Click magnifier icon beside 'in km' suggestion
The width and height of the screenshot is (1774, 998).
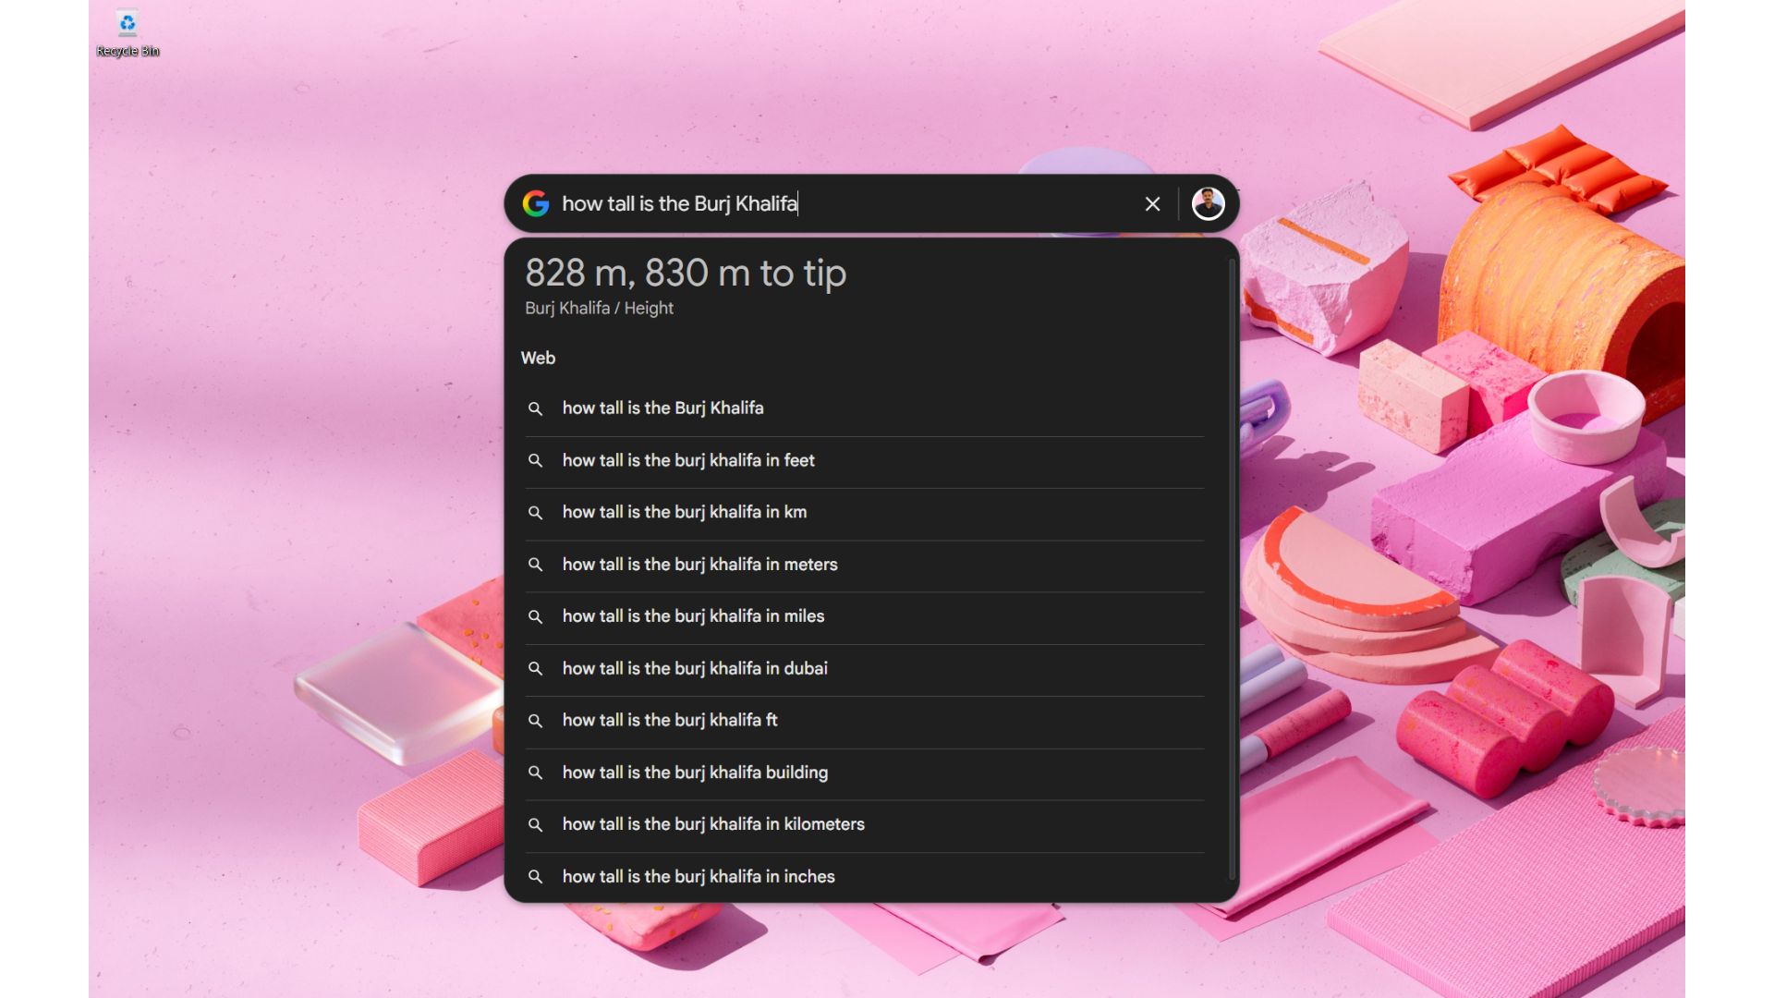pyautogui.click(x=535, y=512)
